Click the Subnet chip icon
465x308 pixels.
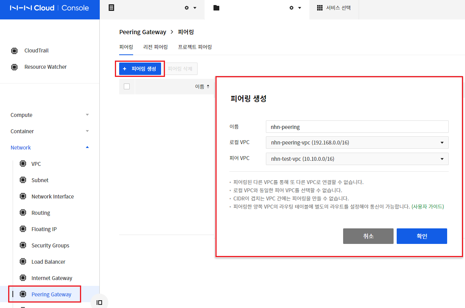click(x=23, y=180)
